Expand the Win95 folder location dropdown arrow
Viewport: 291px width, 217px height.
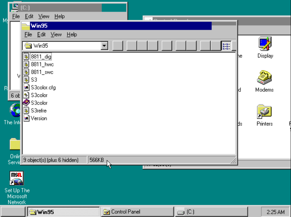(x=104, y=46)
